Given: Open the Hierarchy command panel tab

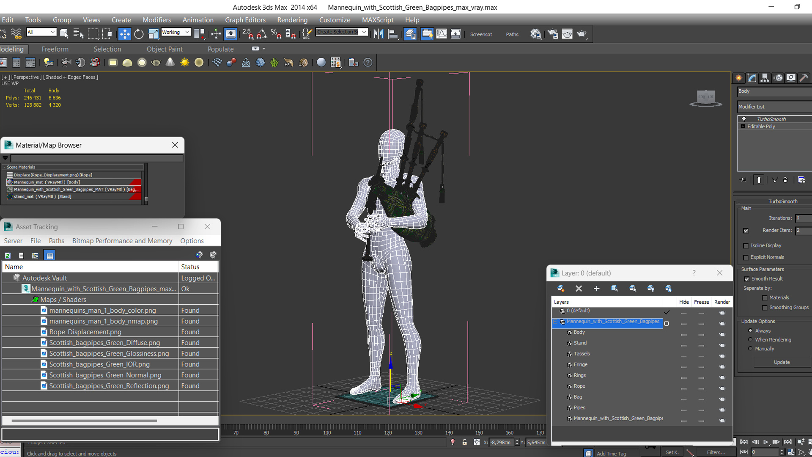Looking at the screenshot, I should [765, 78].
